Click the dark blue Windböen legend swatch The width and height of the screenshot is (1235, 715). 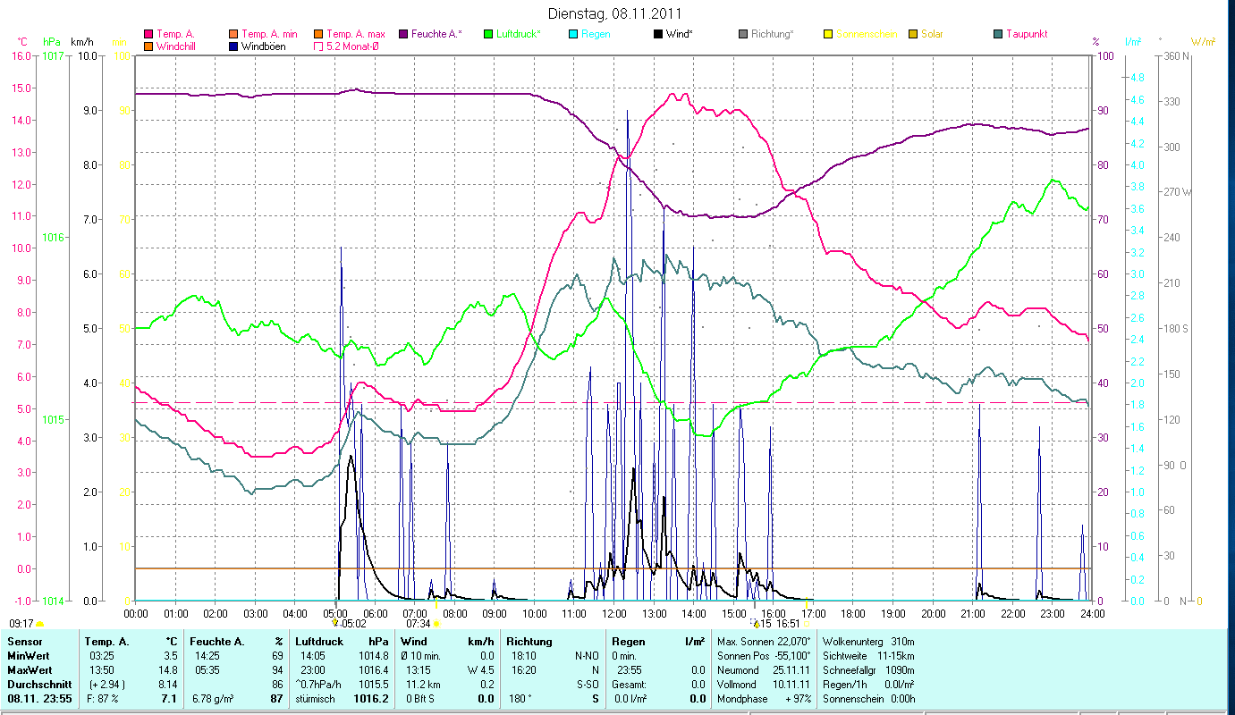pos(233,46)
